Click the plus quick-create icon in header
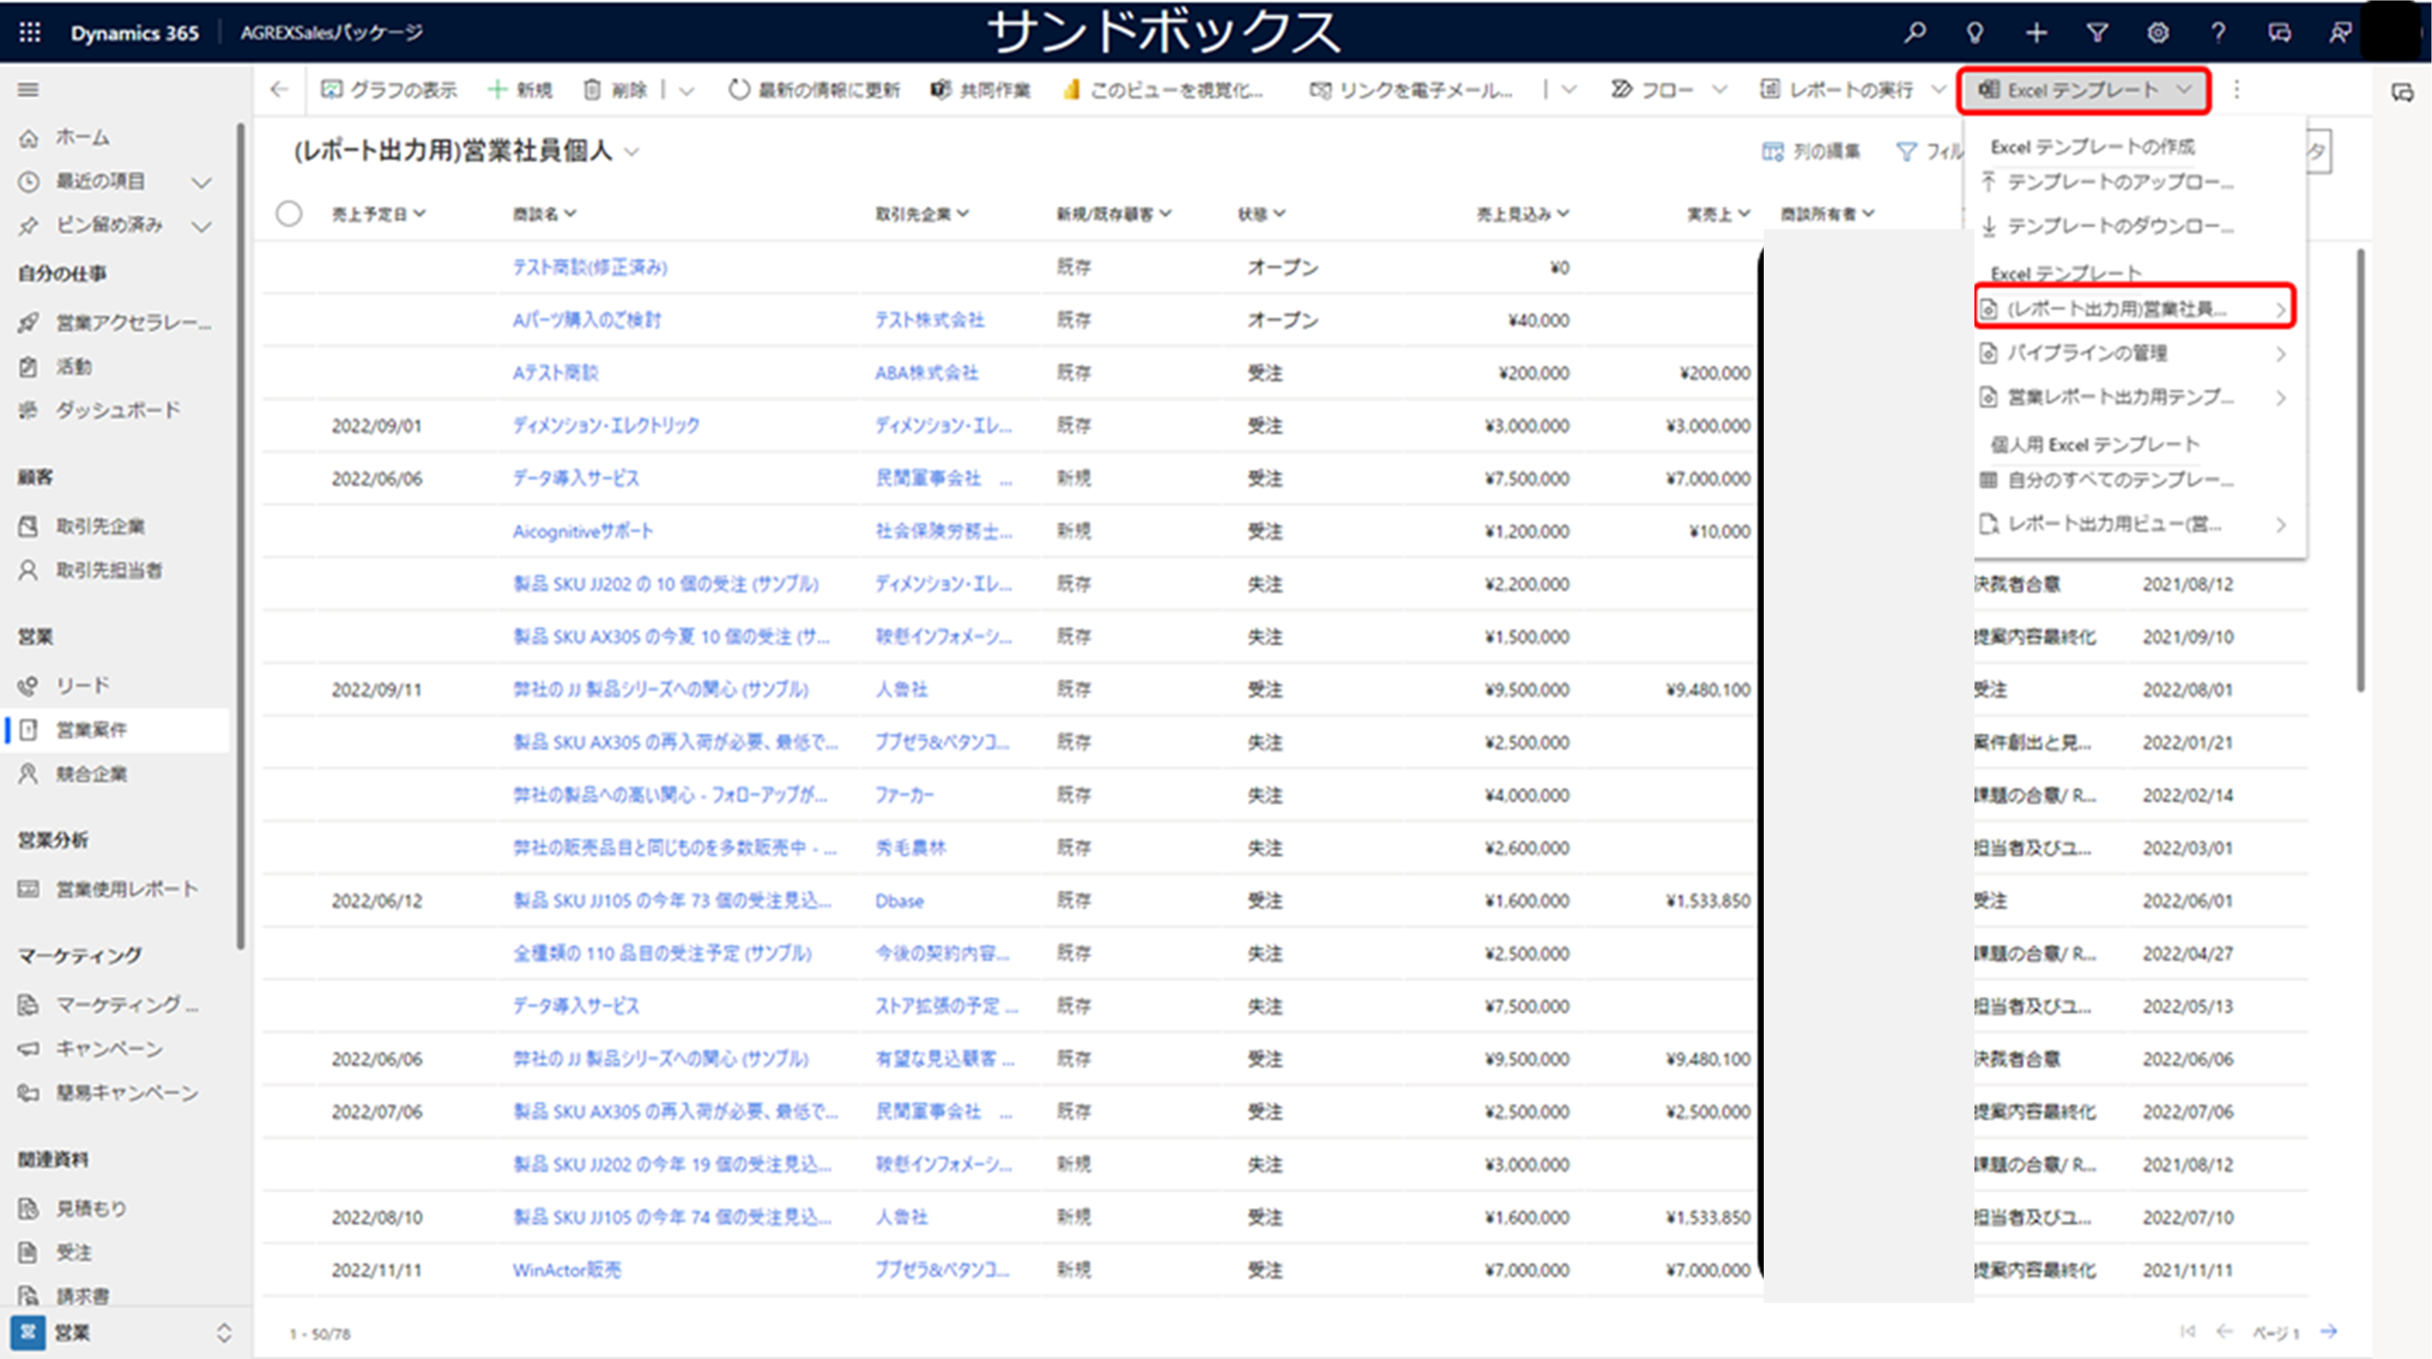This screenshot has height=1359, width=2432. click(2036, 33)
